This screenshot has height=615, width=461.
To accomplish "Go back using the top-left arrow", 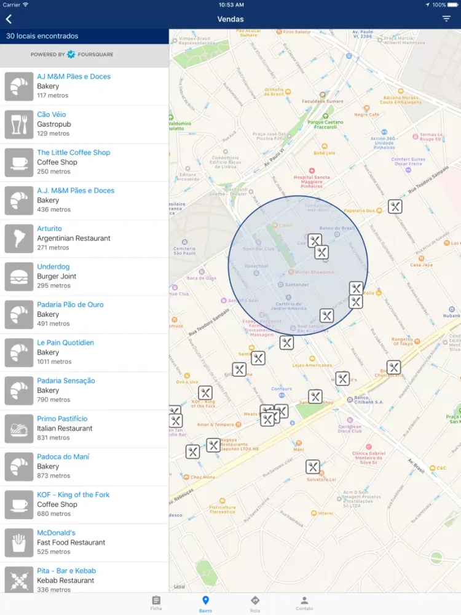I will 9,19.
